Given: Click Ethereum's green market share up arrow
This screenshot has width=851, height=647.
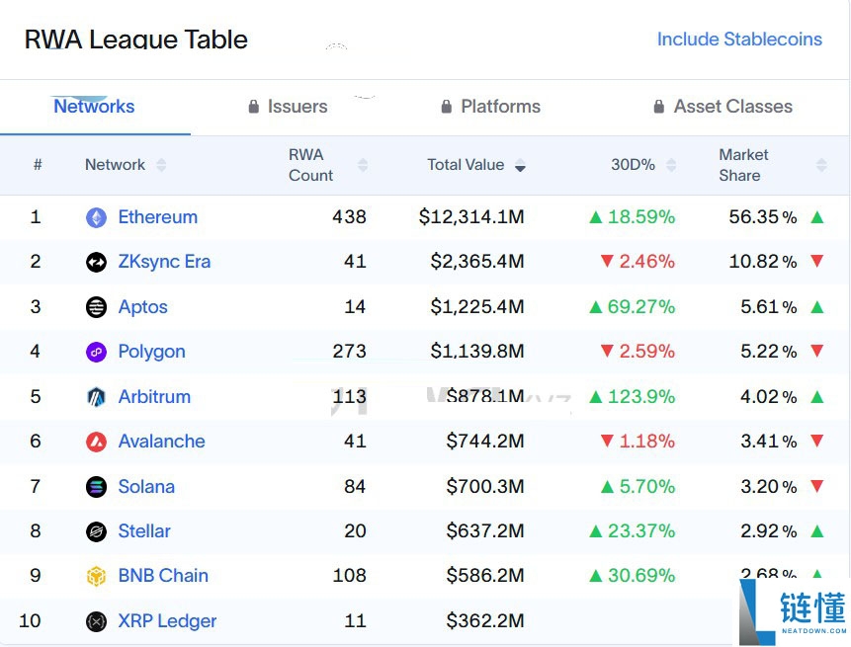Looking at the screenshot, I should (817, 217).
